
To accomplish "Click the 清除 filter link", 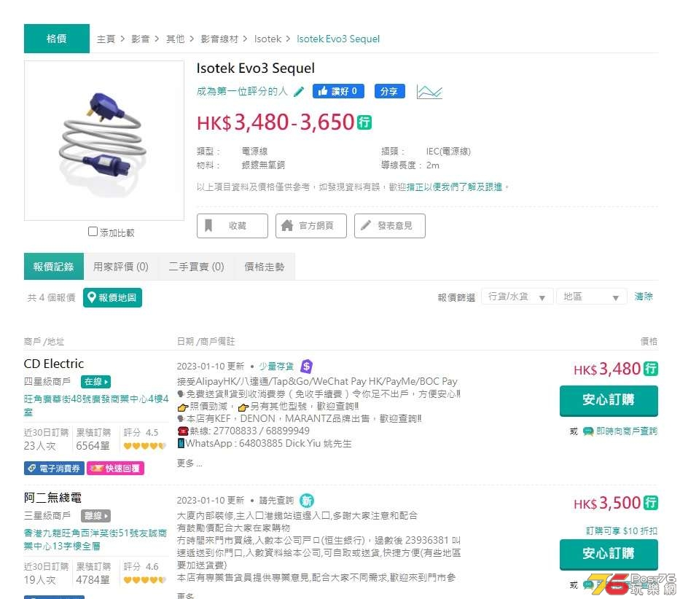I will [x=644, y=297].
